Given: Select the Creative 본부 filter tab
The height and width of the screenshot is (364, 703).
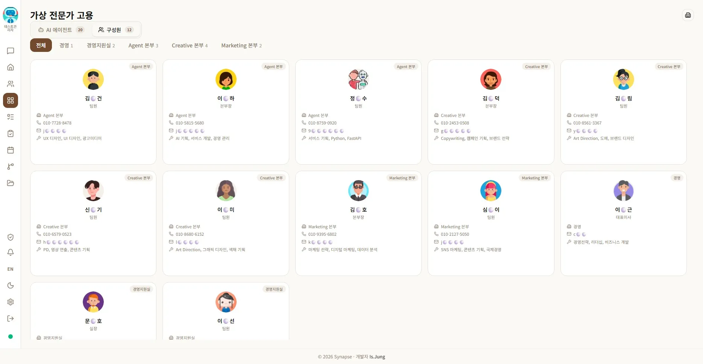Looking at the screenshot, I should click(x=190, y=45).
